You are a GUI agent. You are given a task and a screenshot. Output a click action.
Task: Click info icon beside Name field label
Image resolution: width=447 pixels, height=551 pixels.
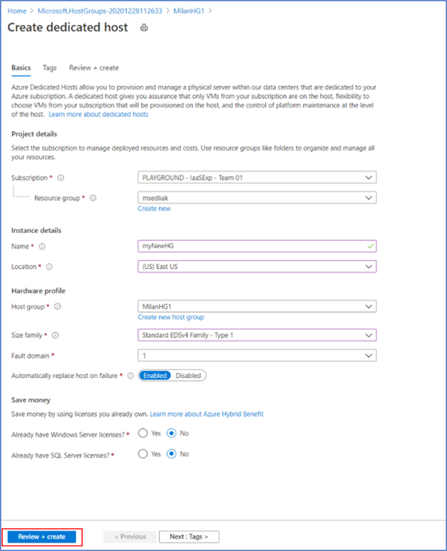pos(42,247)
